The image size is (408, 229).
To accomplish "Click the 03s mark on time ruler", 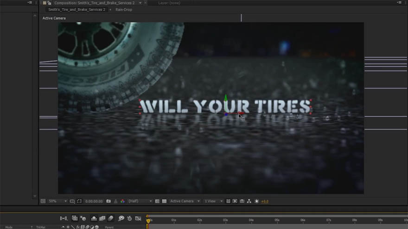I will (225, 220).
